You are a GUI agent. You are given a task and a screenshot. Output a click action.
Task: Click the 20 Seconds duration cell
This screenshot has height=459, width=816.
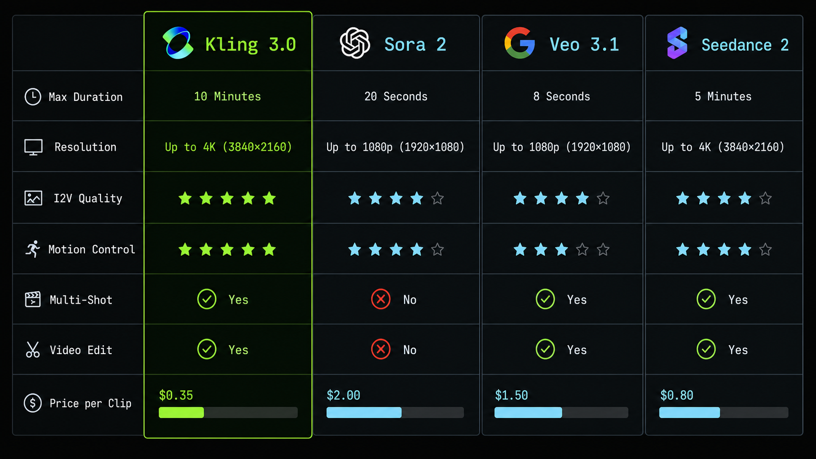(396, 97)
